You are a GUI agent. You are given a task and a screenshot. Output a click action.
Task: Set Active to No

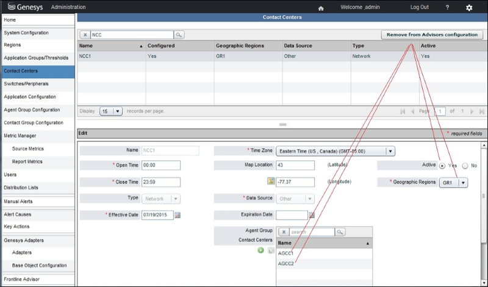(x=465, y=166)
